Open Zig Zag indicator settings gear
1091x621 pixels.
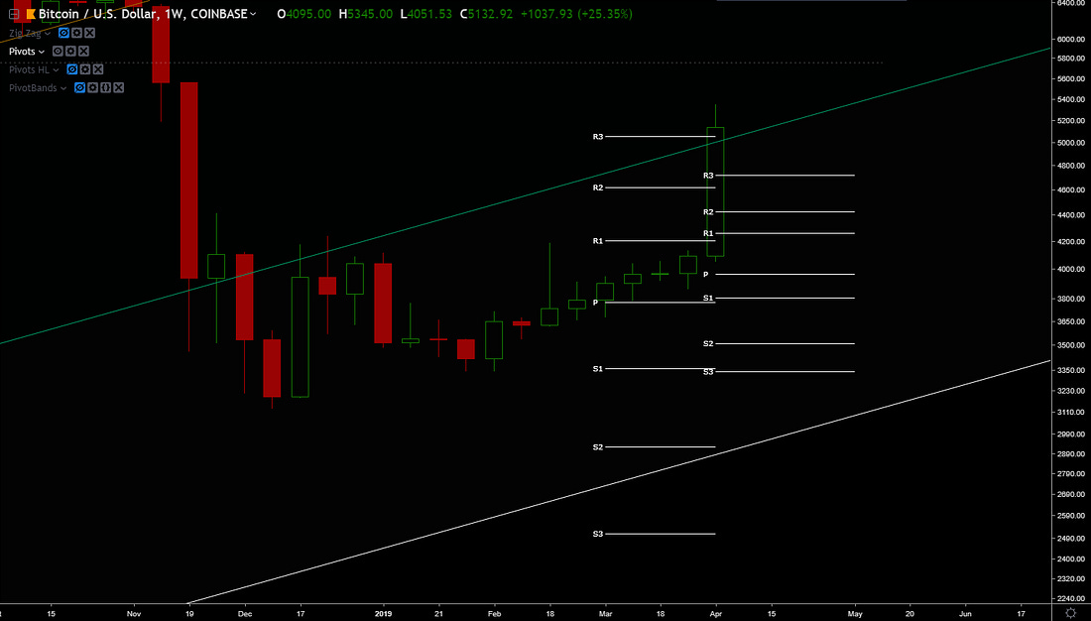pos(76,33)
